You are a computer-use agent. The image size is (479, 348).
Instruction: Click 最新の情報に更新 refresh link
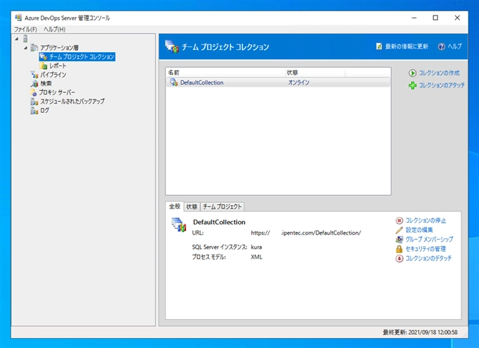click(x=406, y=46)
